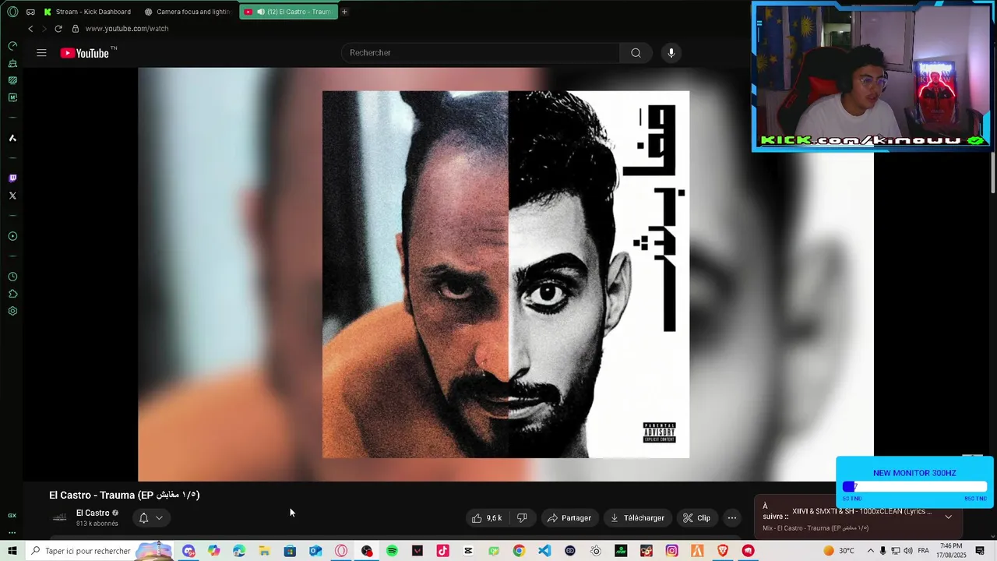Open GX Corner controller tab icon

click(30, 12)
